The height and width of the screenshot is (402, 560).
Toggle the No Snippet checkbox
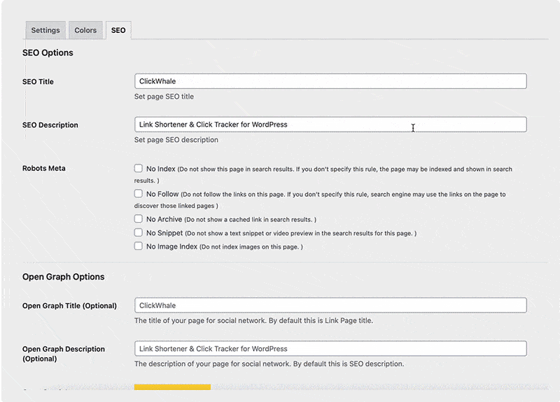point(138,233)
